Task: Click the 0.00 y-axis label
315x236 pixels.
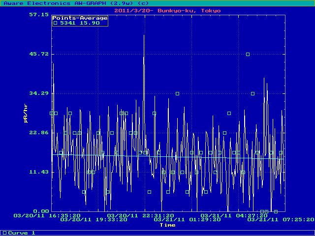Action: 40,211
